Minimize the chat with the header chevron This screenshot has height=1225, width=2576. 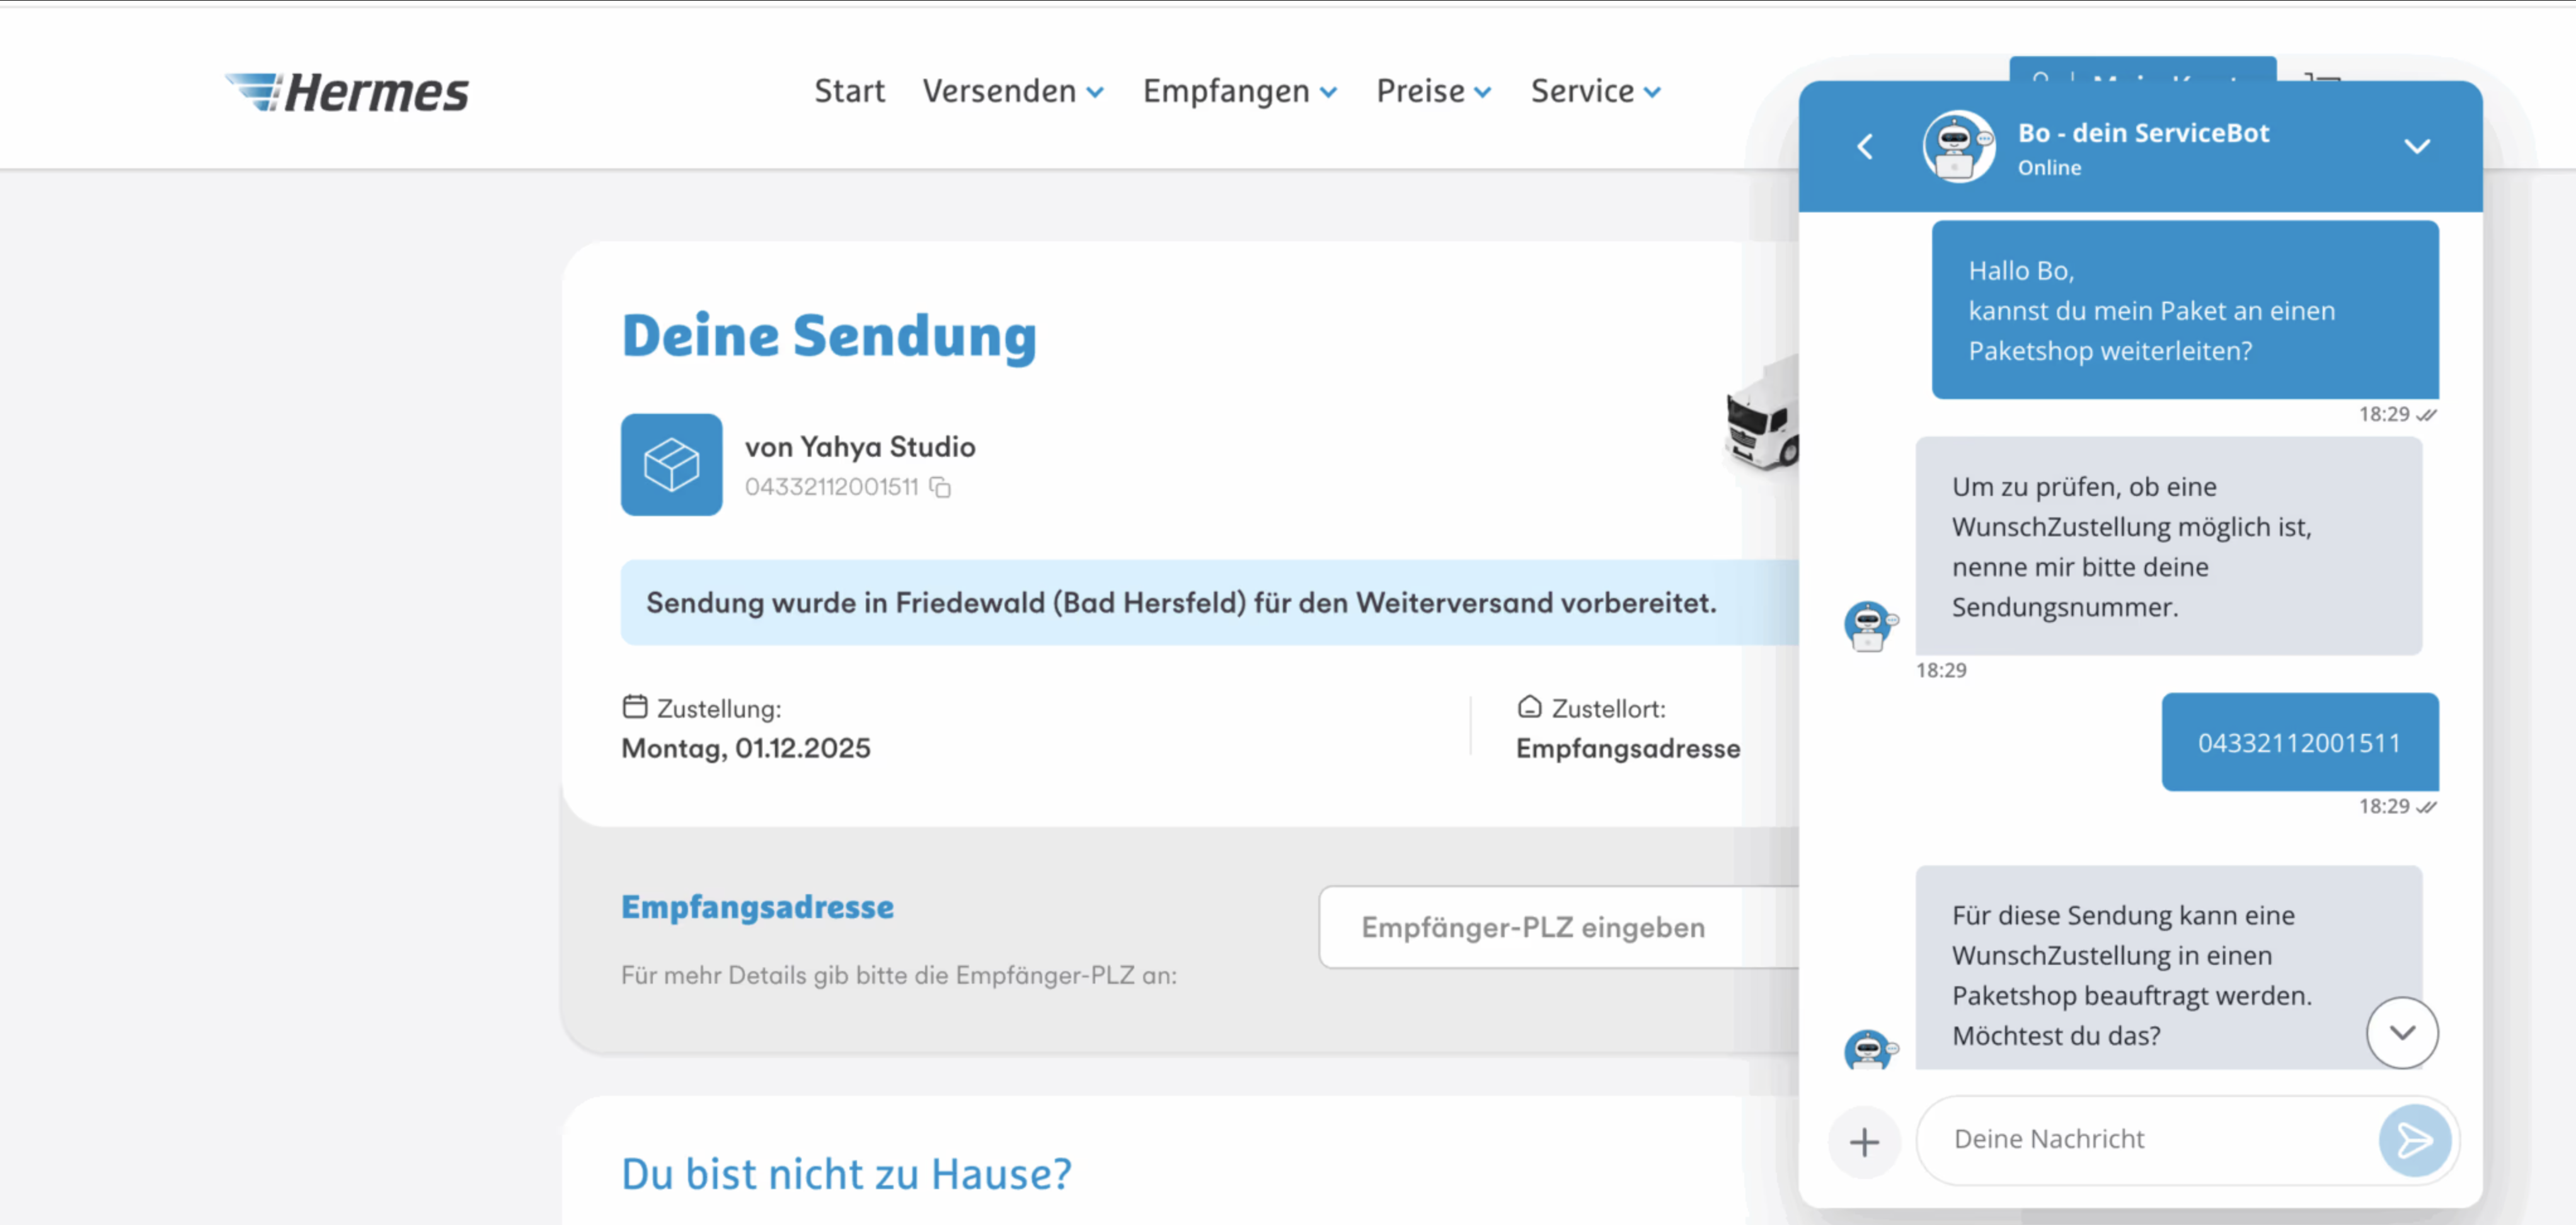(2417, 147)
